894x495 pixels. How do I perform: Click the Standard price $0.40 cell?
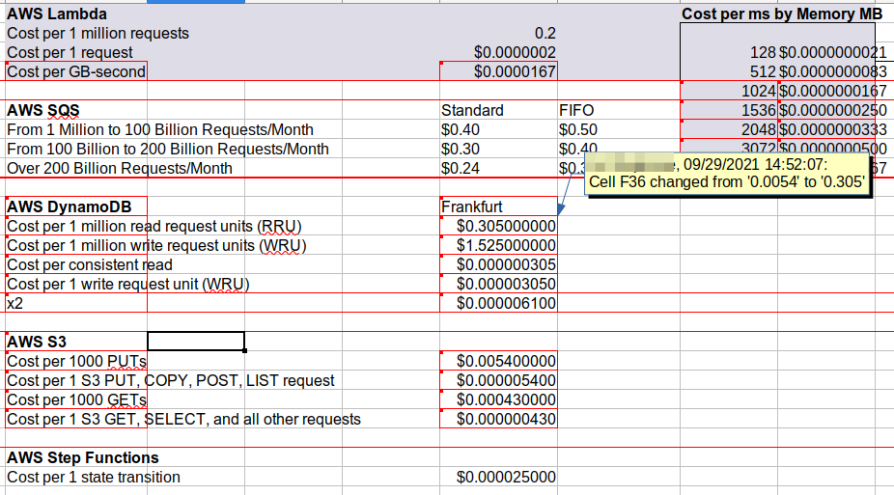pyautogui.click(x=499, y=130)
